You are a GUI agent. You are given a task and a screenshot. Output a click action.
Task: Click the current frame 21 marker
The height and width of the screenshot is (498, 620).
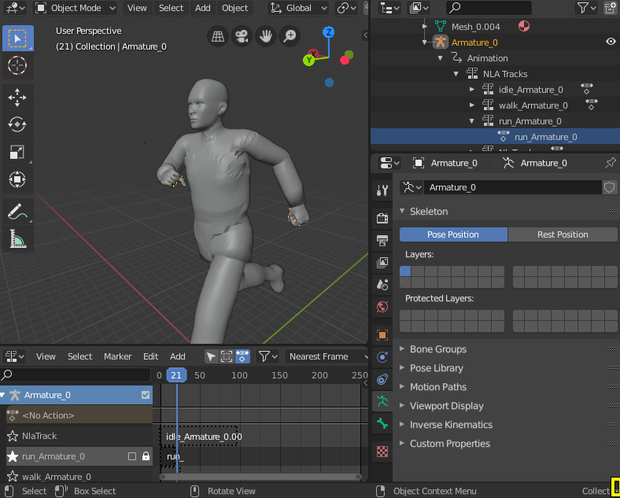177,375
